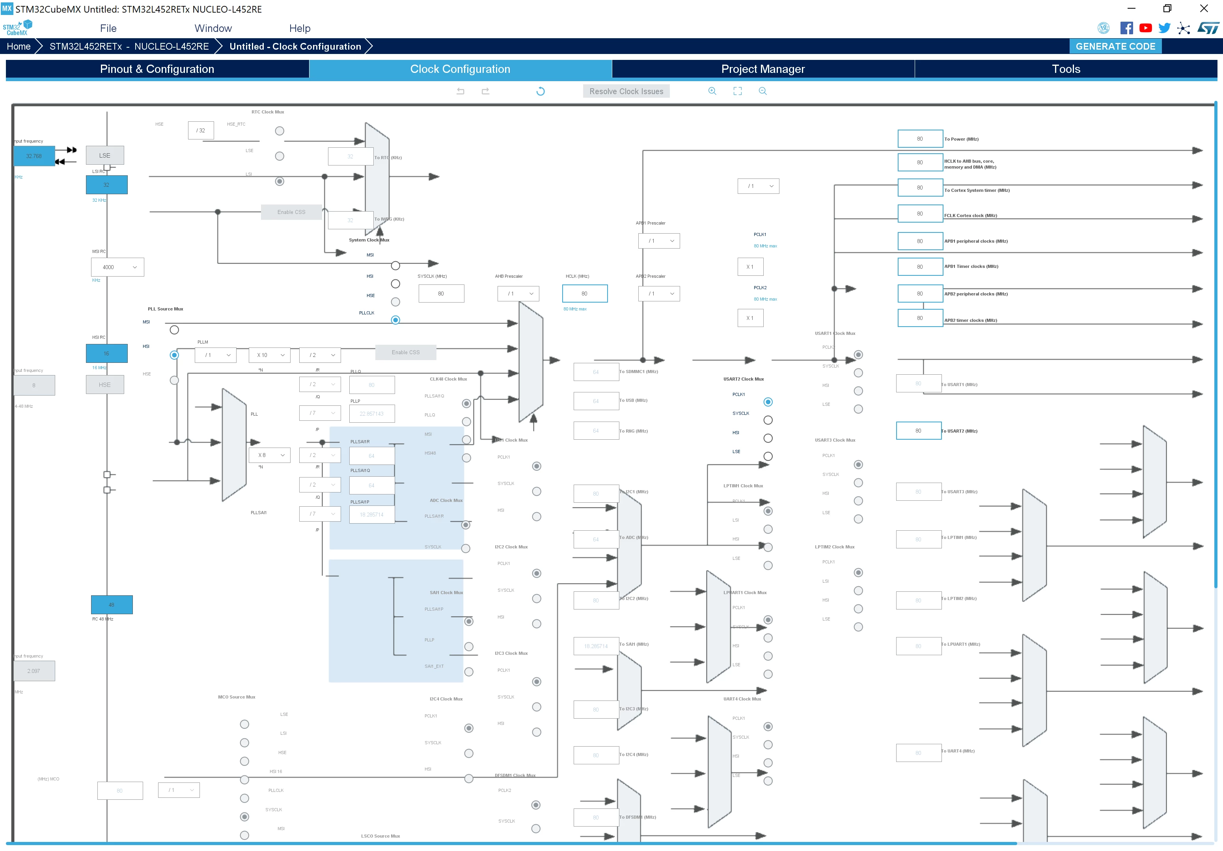Click the redo arrow icon

coord(485,91)
